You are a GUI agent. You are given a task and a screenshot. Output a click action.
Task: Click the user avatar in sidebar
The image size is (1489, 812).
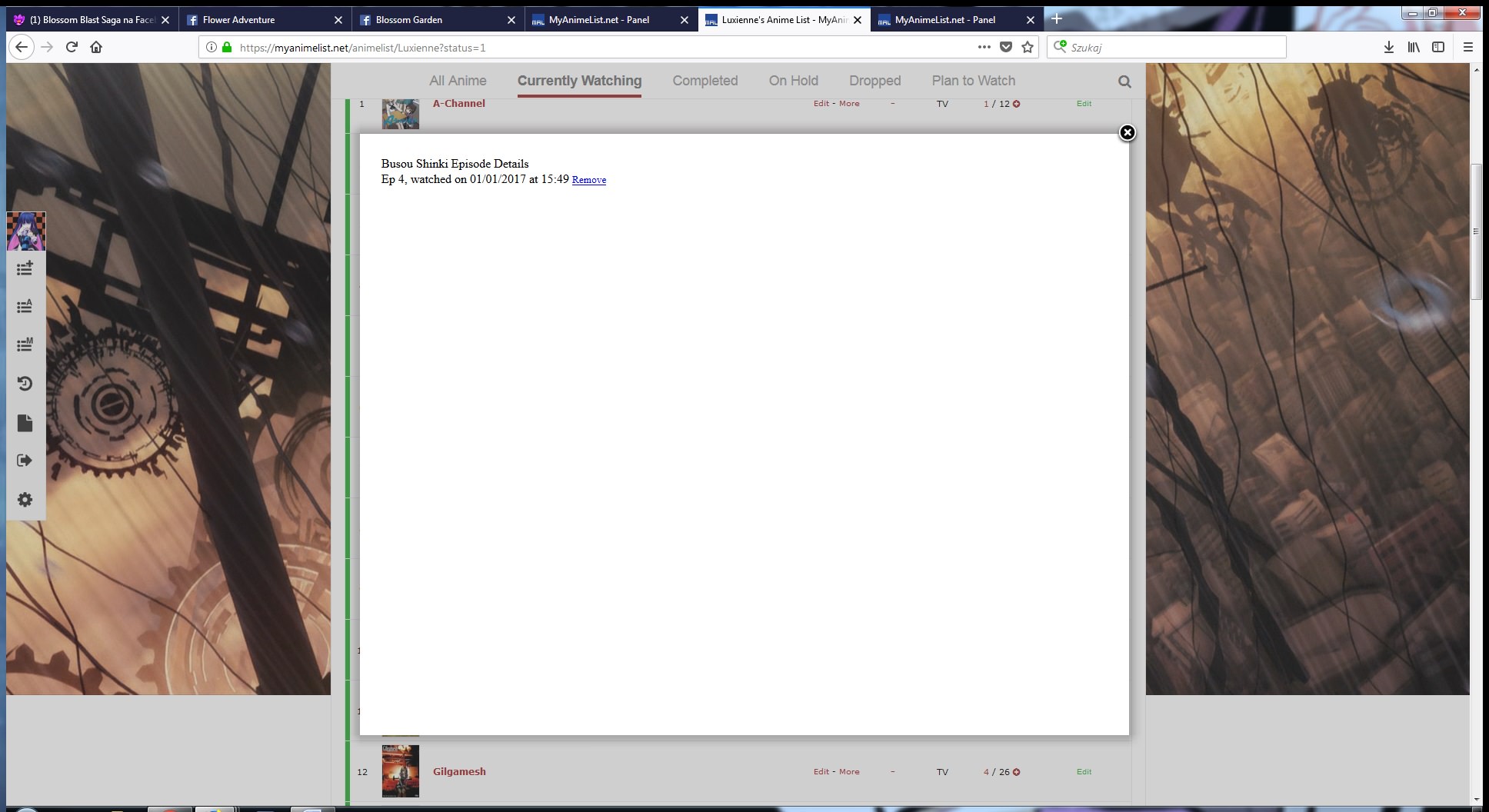(26, 231)
